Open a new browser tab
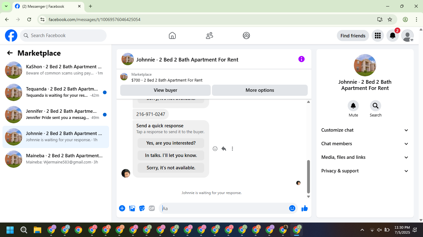 [90, 6]
